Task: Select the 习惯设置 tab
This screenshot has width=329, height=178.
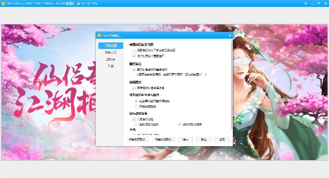Action: pos(111,46)
